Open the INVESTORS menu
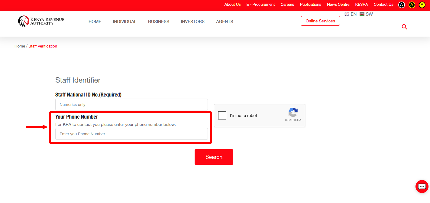 pos(193,21)
